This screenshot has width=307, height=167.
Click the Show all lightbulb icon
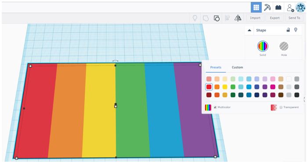coord(195,18)
